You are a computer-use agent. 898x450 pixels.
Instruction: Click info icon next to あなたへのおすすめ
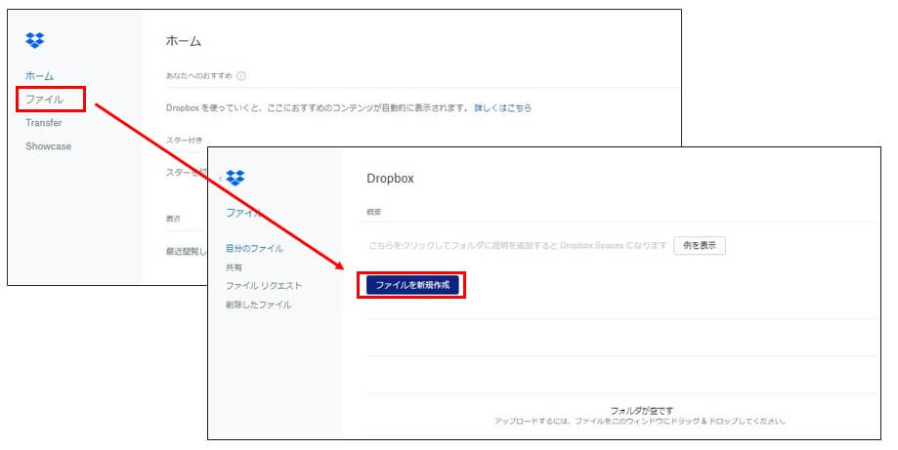point(241,76)
